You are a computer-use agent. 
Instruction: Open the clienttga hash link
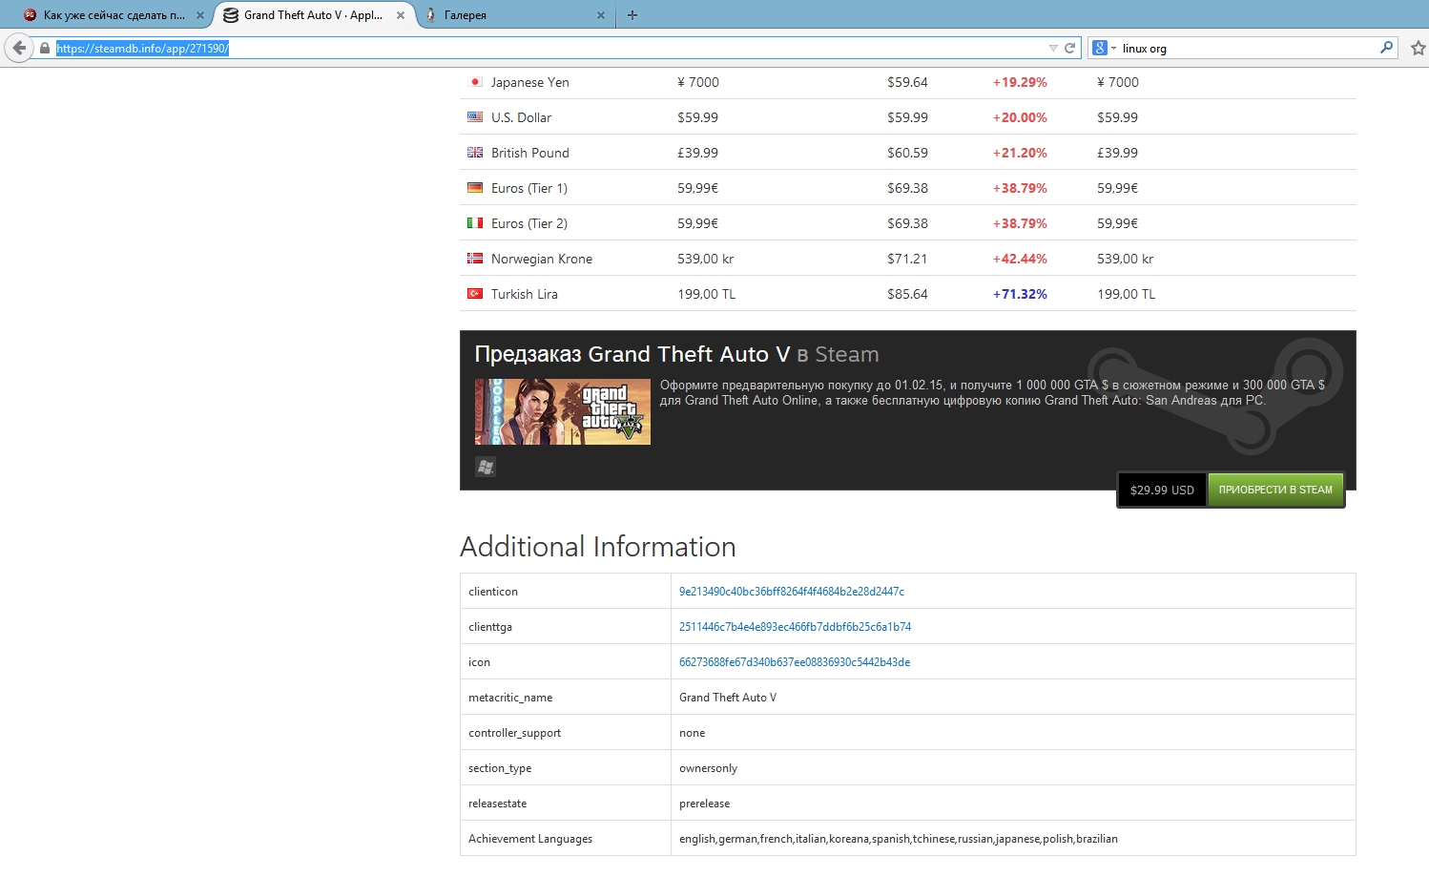point(795,627)
